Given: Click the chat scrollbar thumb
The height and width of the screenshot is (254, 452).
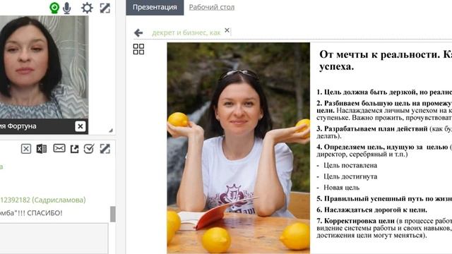Looking at the screenshot, I should pyautogui.click(x=113, y=214).
